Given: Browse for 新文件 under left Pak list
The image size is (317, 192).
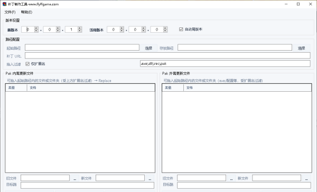Looking at the screenshot, I should (150, 178).
